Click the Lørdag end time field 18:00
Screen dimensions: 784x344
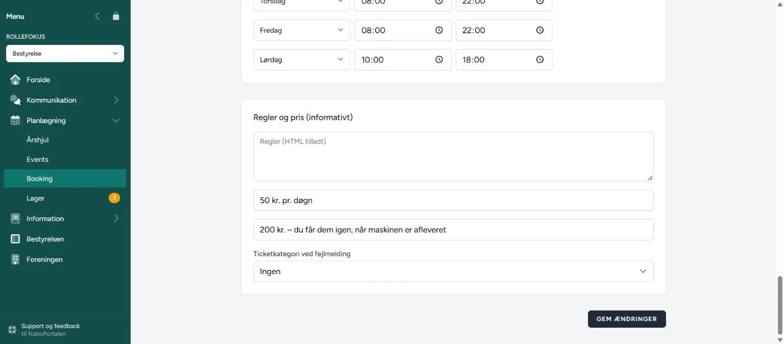click(x=504, y=60)
